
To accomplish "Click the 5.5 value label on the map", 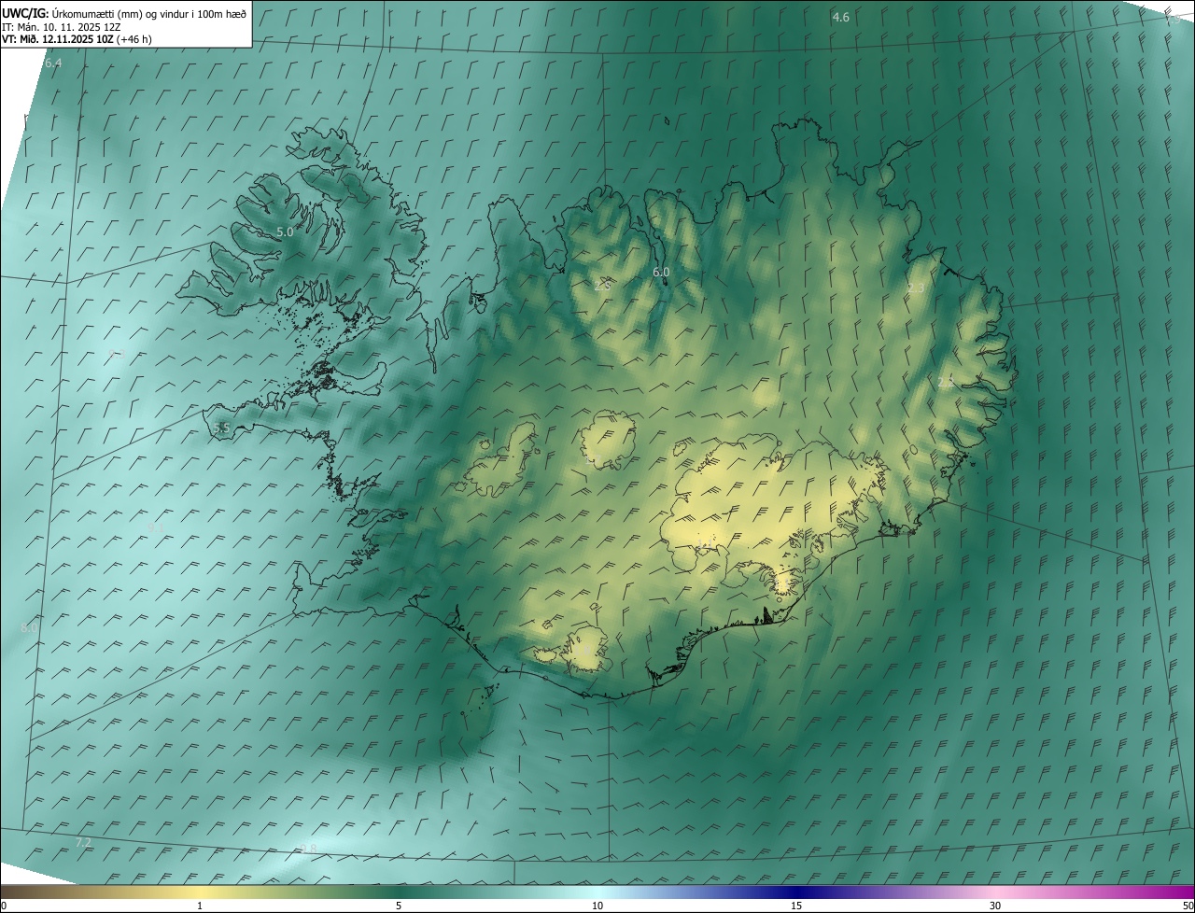I will point(221,428).
